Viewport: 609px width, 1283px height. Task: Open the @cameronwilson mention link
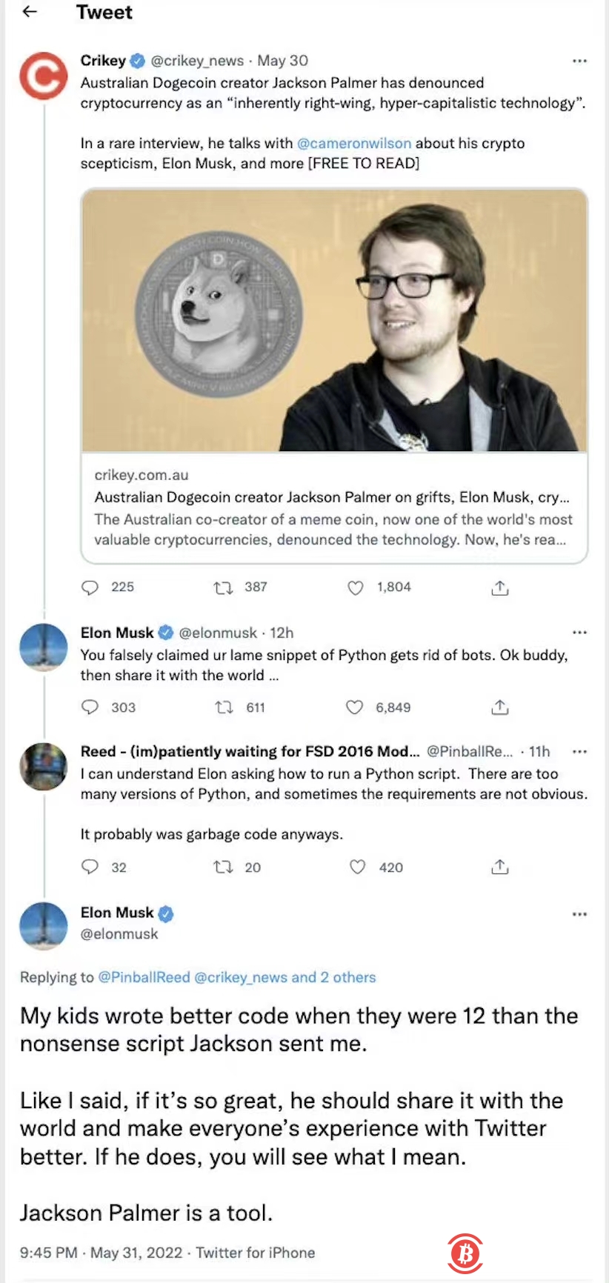[x=354, y=143]
